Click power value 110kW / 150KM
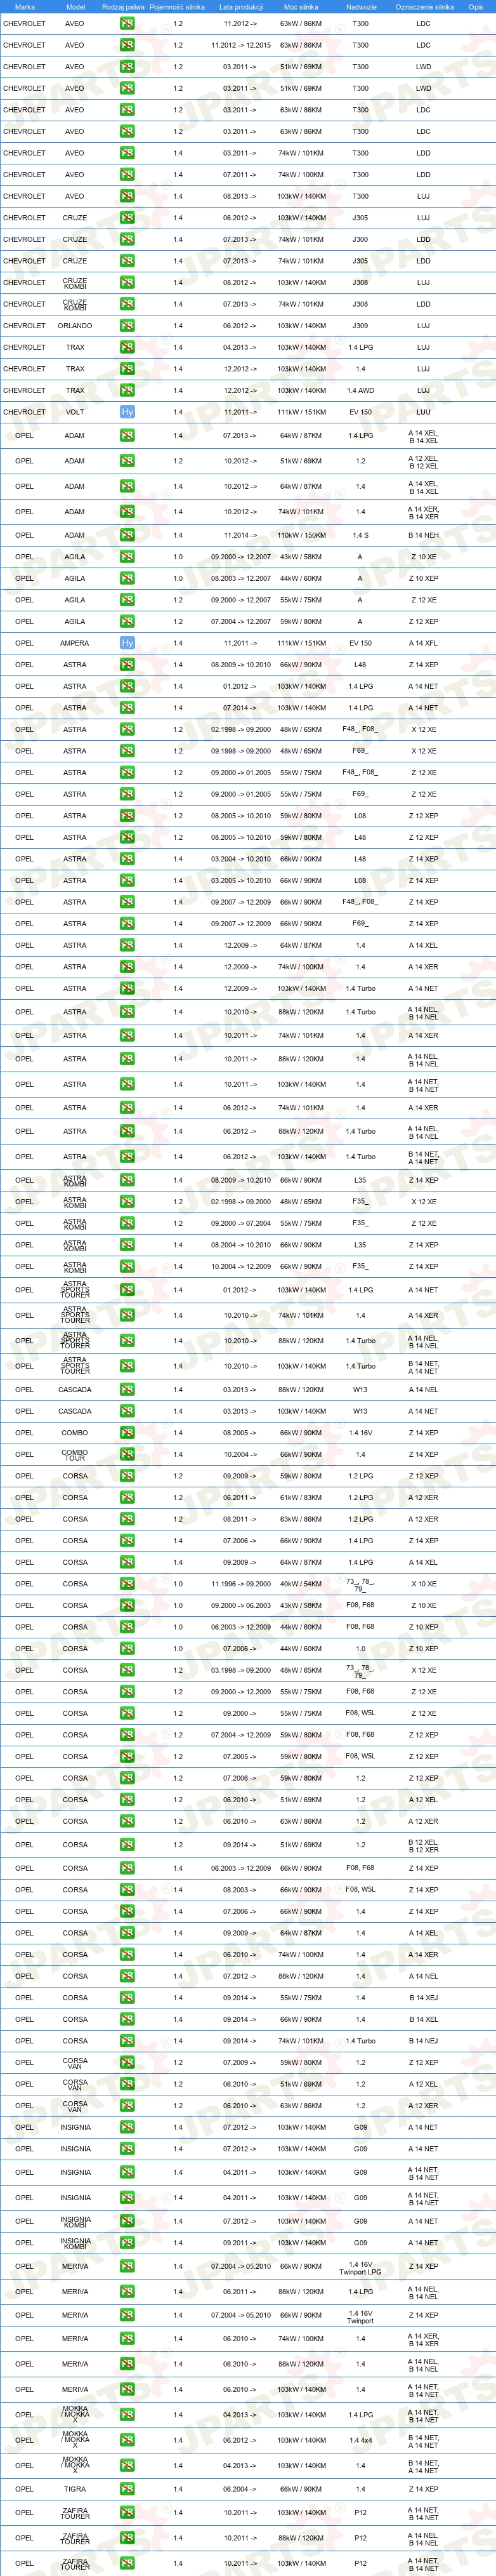The width and height of the screenshot is (496, 2576). pyautogui.click(x=301, y=535)
